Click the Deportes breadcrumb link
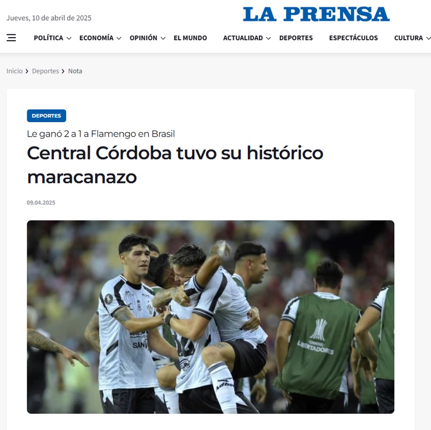 (x=46, y=71)
